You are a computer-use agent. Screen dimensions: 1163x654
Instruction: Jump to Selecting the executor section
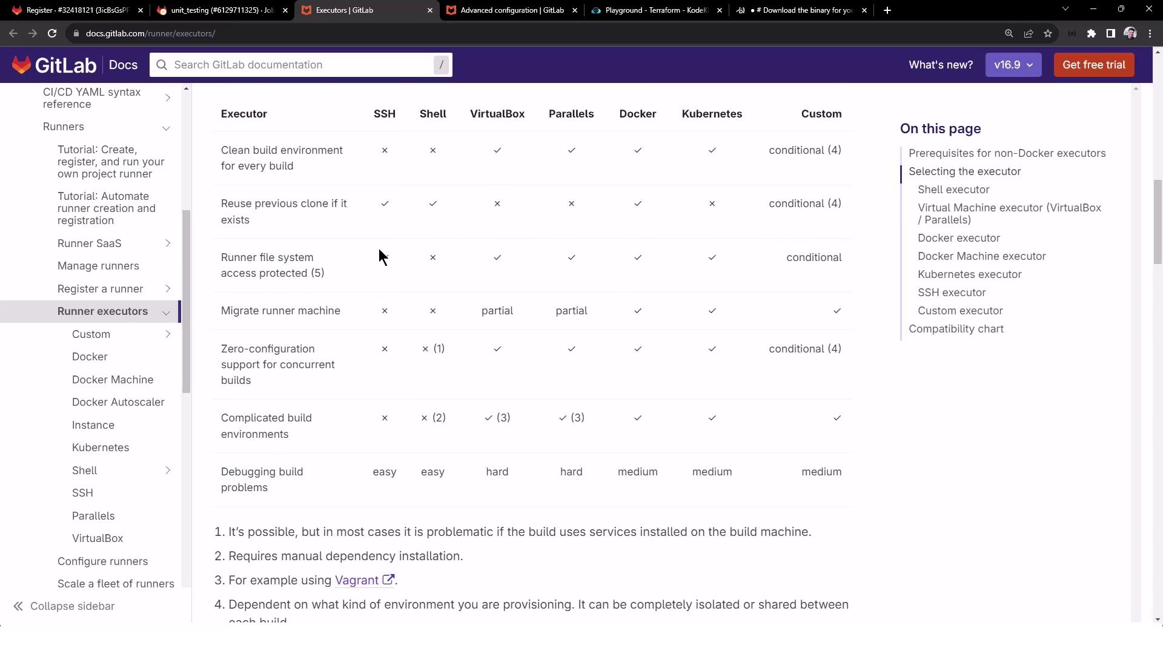click(964, 171)
